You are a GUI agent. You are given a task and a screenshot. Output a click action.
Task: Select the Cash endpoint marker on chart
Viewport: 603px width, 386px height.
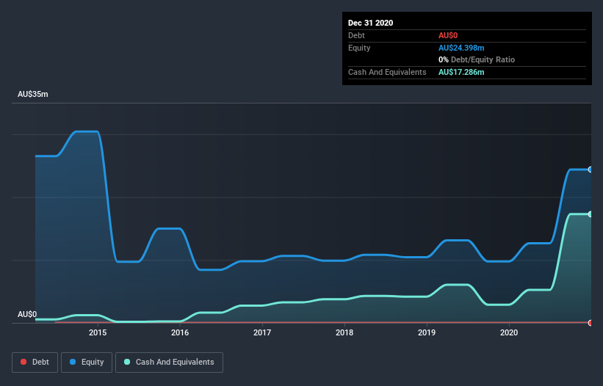point(591,214)
